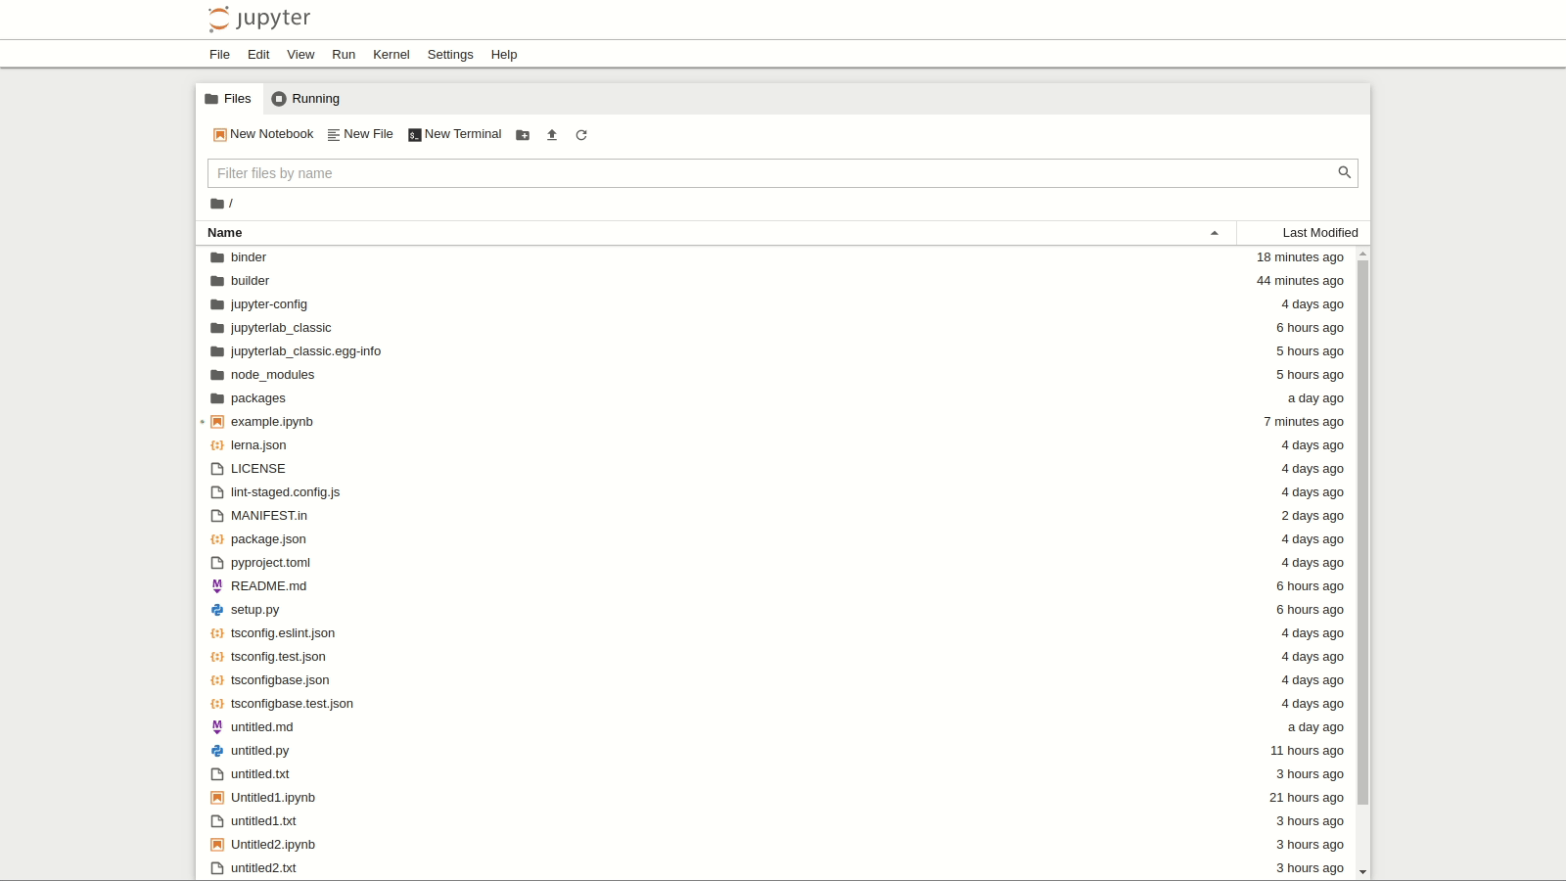
Task: Click the '2 days ago' modified time
Action: pos(1313,516)
